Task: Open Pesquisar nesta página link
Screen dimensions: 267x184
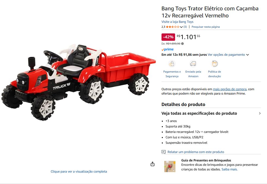Action: click(x=206, y=27)
